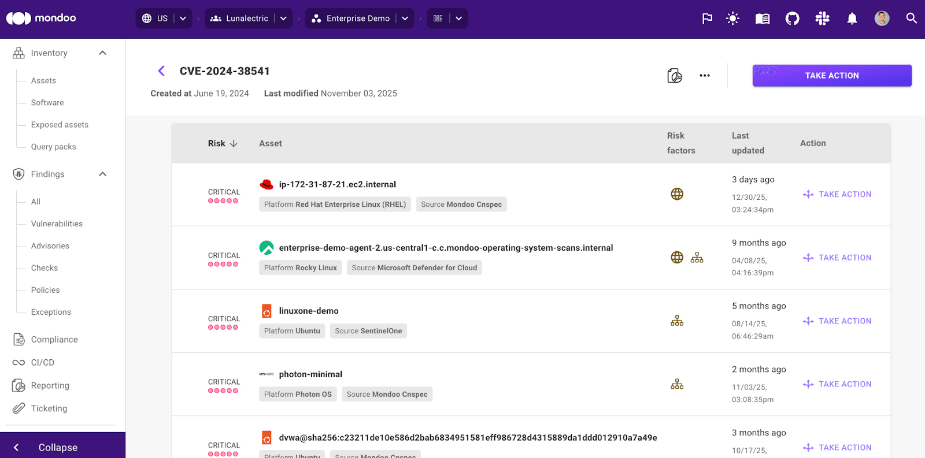
Task: Click the Source SentinelOne chip
Action: click(x=368, y=331)
